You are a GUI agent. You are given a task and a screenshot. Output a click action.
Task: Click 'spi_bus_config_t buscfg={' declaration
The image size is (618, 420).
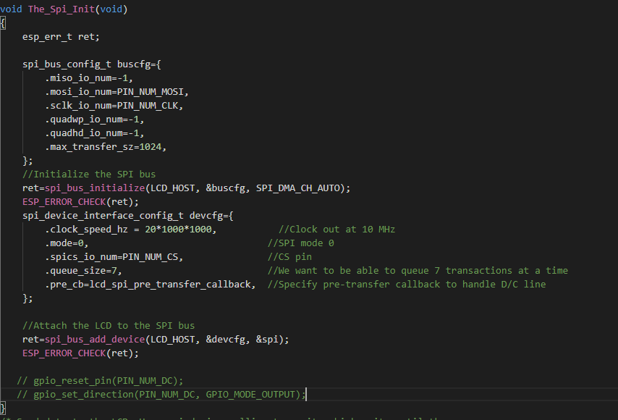point(92,64)
